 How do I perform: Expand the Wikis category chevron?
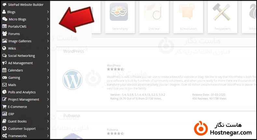[48, 48]
